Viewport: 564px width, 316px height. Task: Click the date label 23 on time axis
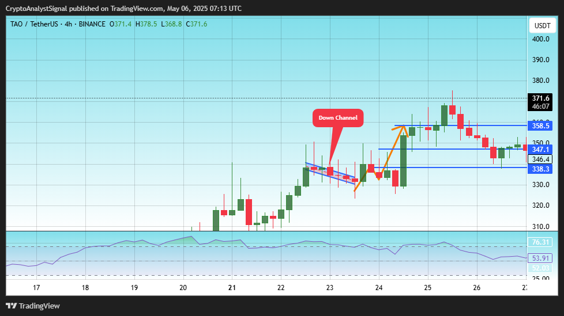[330, 288]
